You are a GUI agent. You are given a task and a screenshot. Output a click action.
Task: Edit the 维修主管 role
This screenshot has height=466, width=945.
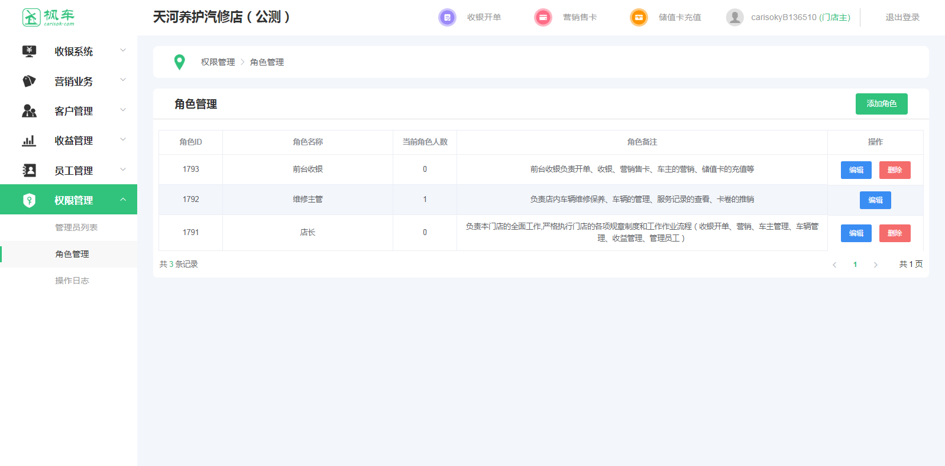click(875, 200)
